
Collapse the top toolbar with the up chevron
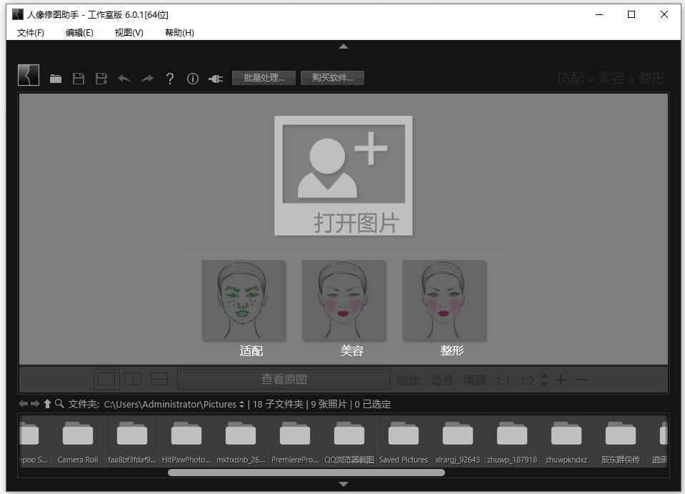pos(344,46)
